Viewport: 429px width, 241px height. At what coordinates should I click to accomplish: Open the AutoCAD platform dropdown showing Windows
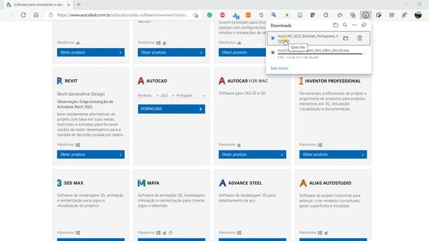148,96
